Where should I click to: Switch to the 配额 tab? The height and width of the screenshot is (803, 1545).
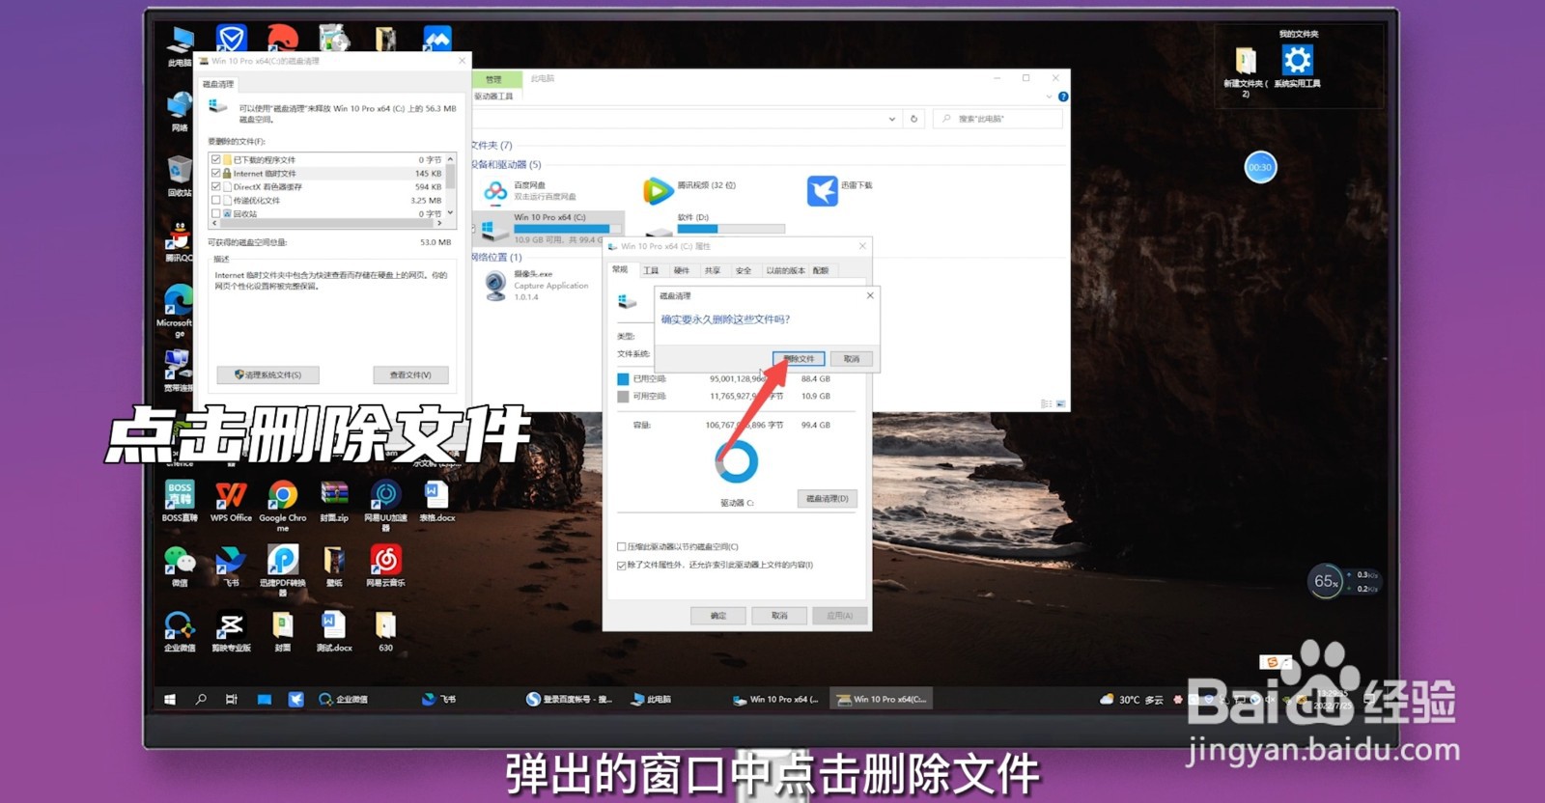(821, 270)
